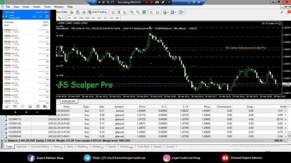
Task: Open the search magnifier in the toolbar
Action: (x=282, y=12)
